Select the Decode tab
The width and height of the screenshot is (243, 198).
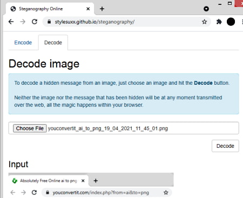(53, 43)
